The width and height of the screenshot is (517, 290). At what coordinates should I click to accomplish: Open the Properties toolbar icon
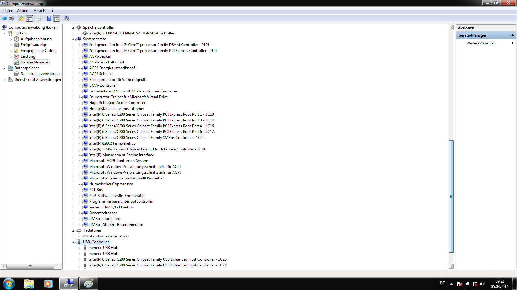click(39, 18)
